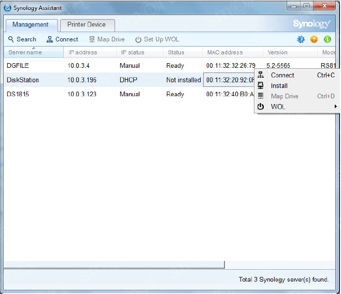The height and width of the screenshot is (294, 341).
Task: Open About via green info icon
Action: [328, 39]
